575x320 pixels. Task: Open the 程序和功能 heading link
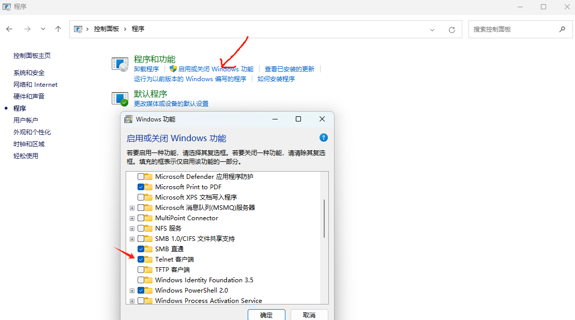(155, 59)
